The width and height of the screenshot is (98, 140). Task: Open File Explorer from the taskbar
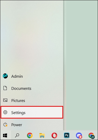[x=42, y=135]
